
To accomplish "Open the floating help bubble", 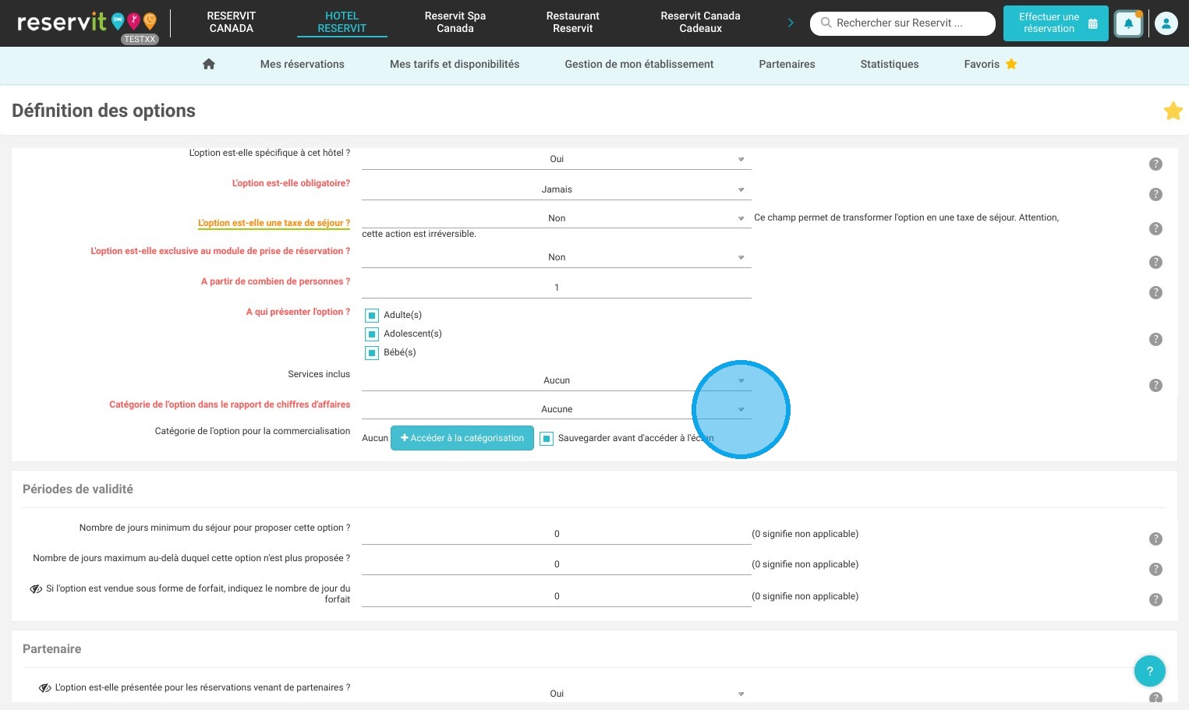I will [x=1149, y=671].
